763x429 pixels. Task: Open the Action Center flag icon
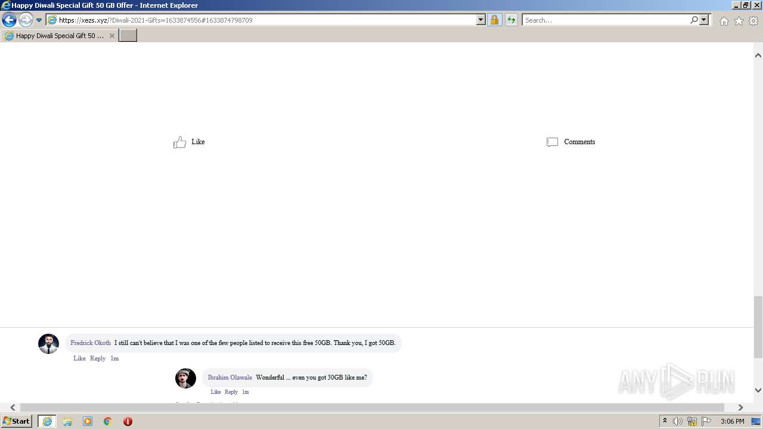706,421
